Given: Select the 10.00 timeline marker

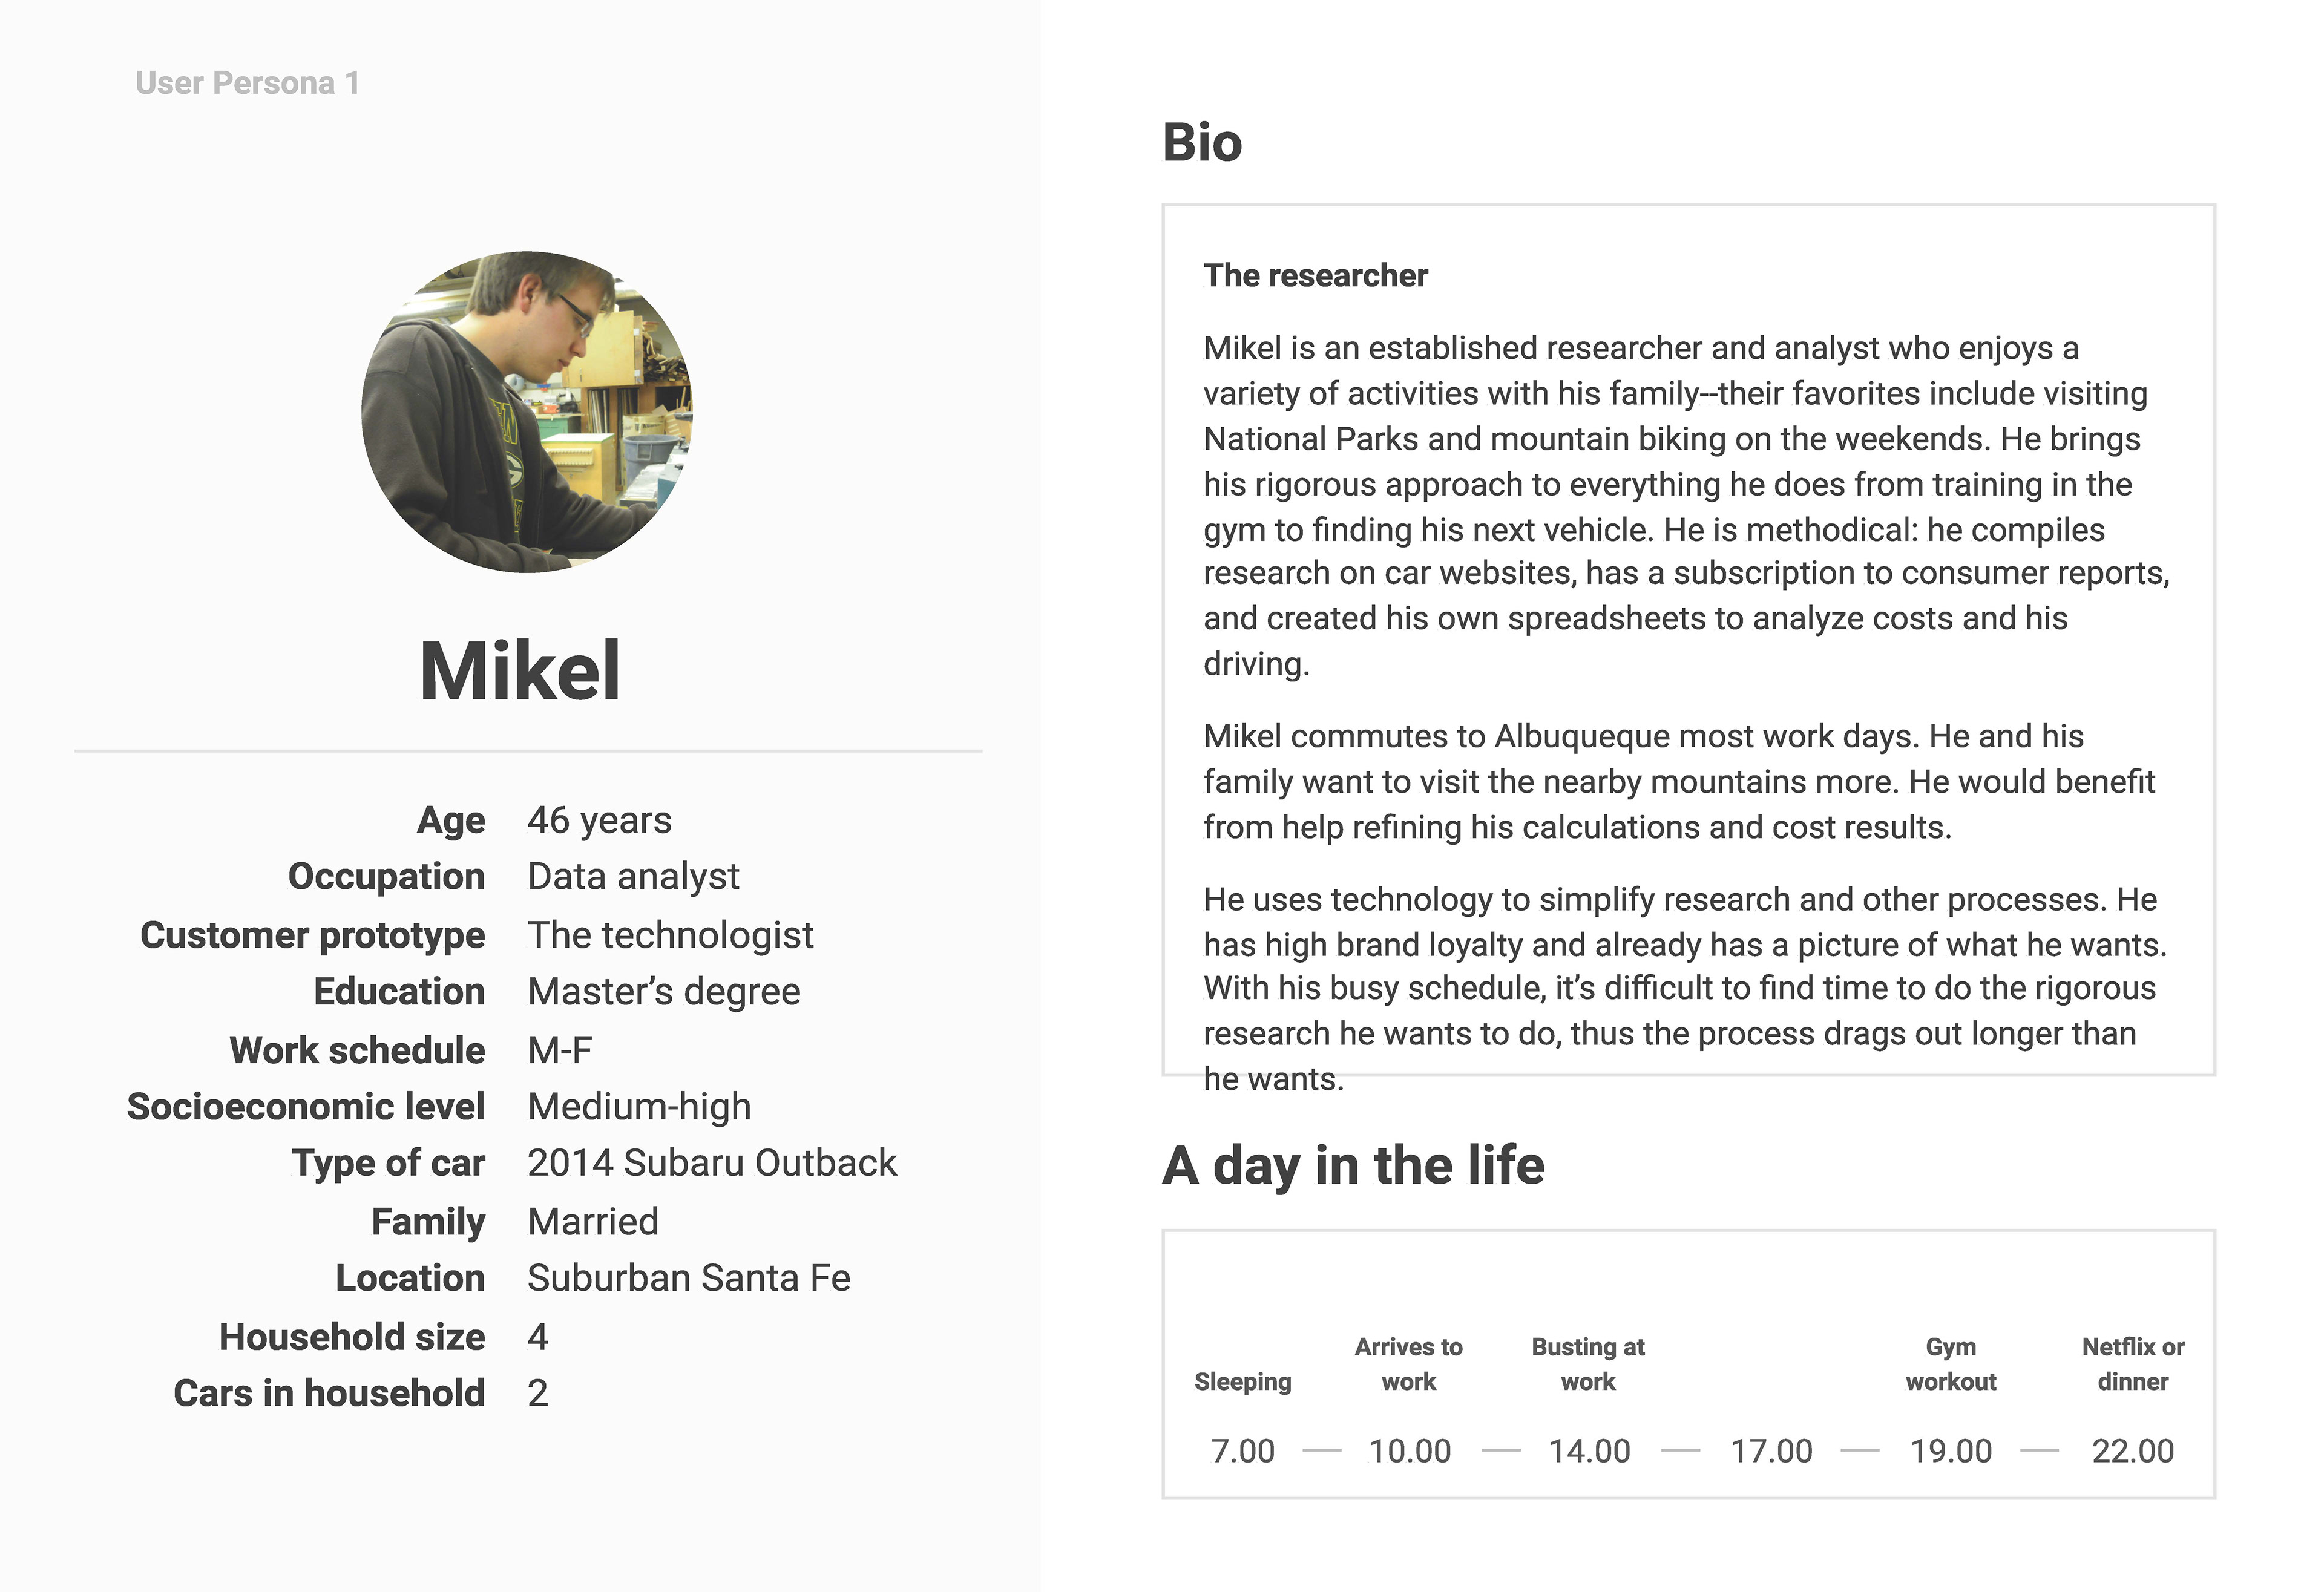Looking at the screenshot, I should (x=1409, y=1450).
